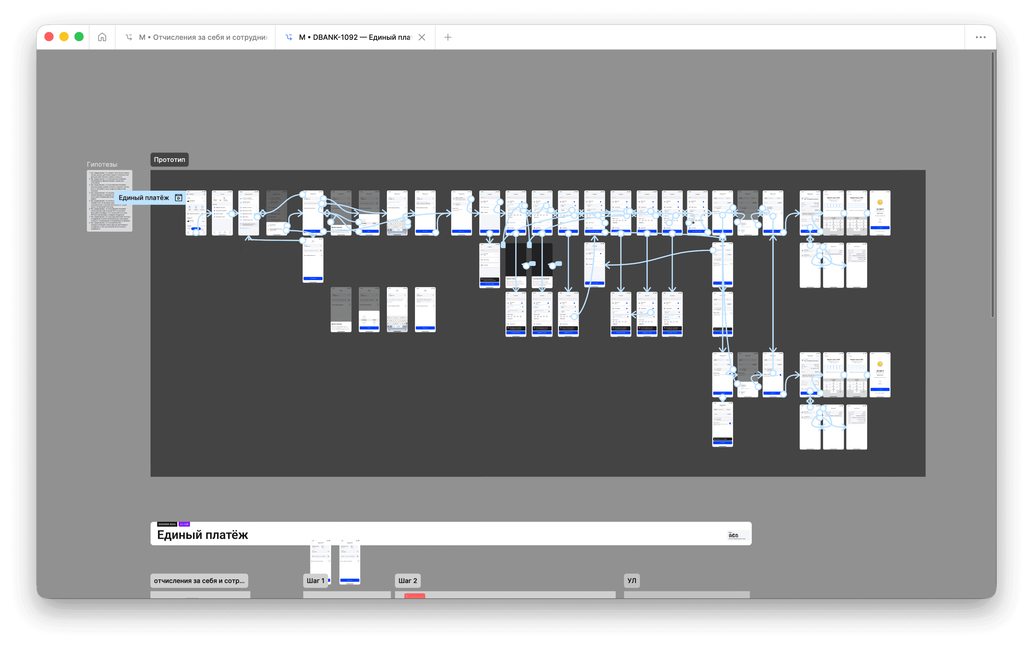The width and height of the screenshot is (1033, 647).
Task: Select the Прототип section label
Action: [169, 160]
